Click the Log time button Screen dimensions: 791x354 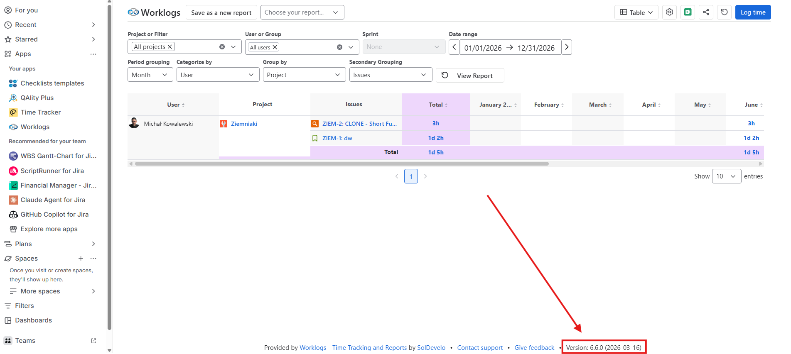click(753, 12)
